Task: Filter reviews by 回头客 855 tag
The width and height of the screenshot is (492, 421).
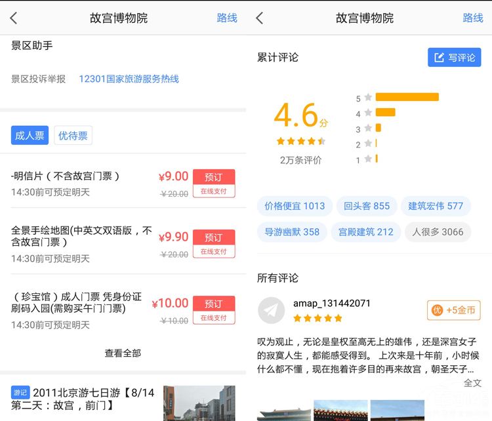Action: click(367, 206)
